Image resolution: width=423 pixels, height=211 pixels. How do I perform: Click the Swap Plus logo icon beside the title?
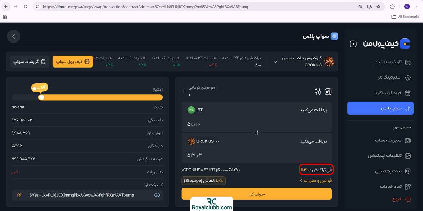334,36
